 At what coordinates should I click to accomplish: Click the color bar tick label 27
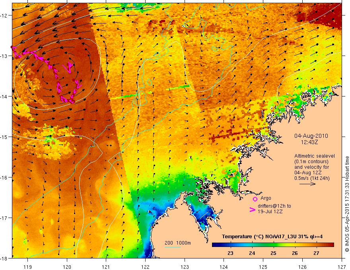coord(316,253)
